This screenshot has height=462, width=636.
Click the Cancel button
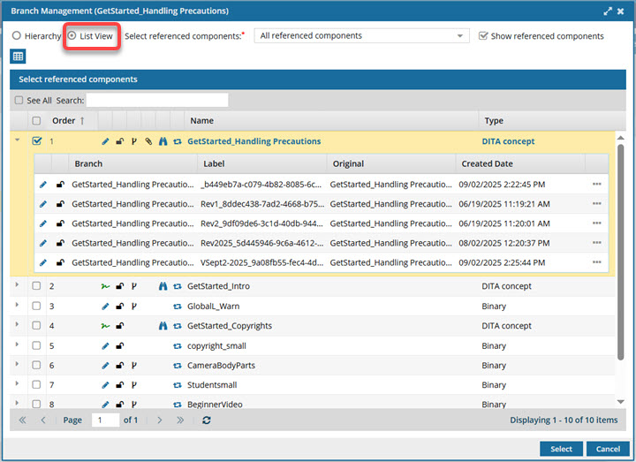coord(607,449)
